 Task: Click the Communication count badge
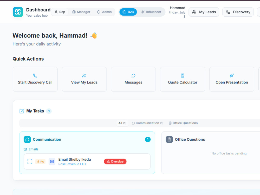148,139
